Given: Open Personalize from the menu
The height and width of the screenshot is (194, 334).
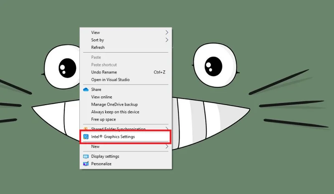Looking at the screenshot, I should tap(126, 164).
